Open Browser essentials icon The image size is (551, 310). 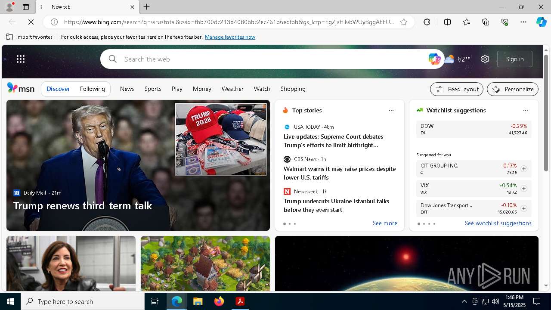click(x=505, y=22)
